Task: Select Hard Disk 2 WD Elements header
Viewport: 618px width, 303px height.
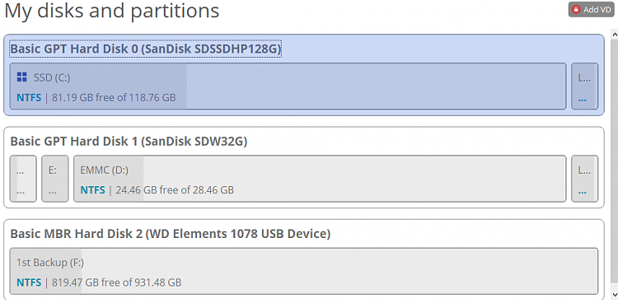Action: pyautogui.click(x=171, y=234)
